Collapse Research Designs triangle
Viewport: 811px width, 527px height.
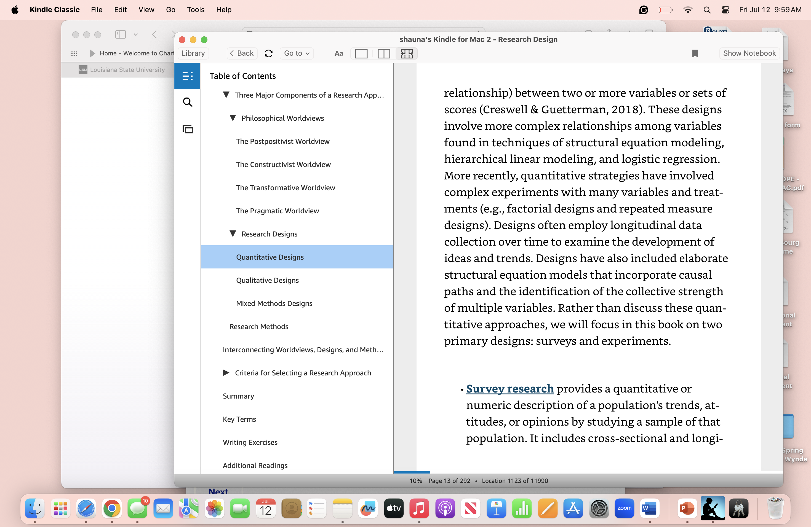[x=233, y=233]
